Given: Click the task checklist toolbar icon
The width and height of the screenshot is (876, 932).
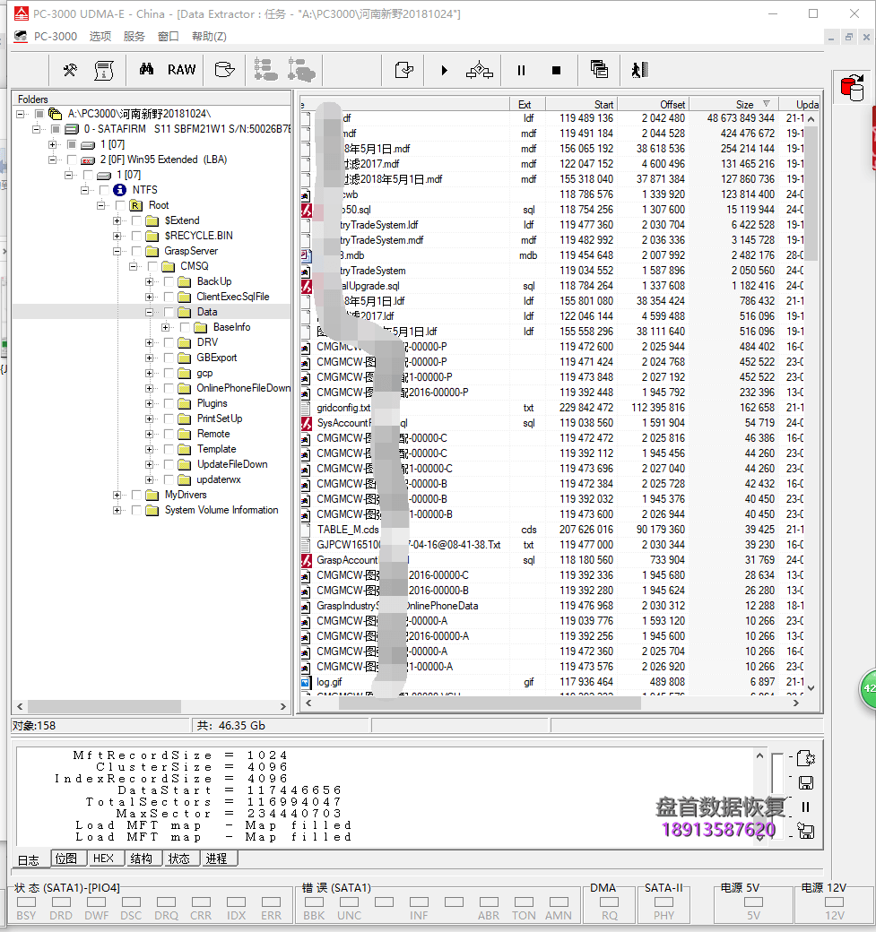Looking at the screenshot, I should (403, 70).
